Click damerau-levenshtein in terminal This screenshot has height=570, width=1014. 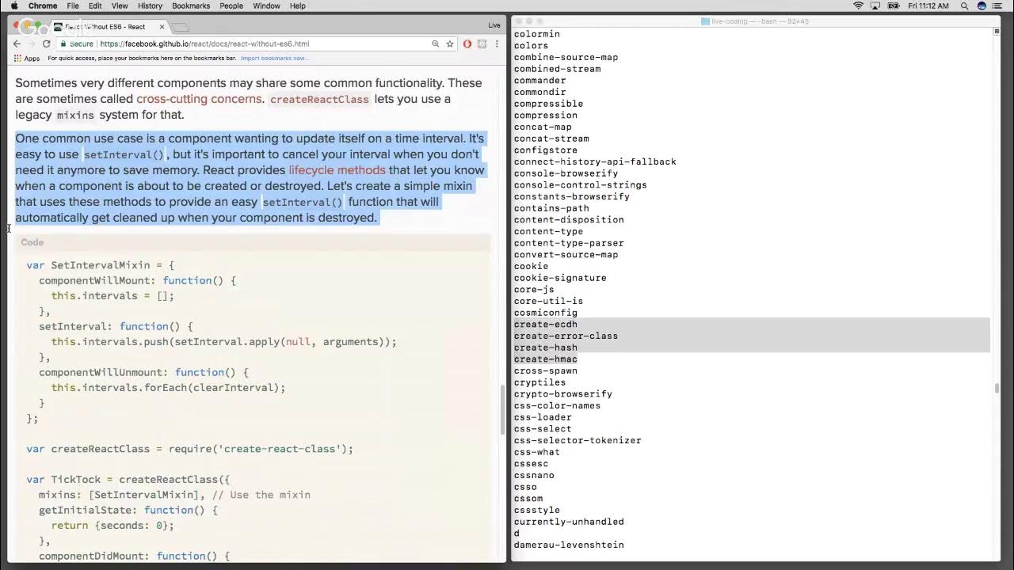tap(569, 545)
